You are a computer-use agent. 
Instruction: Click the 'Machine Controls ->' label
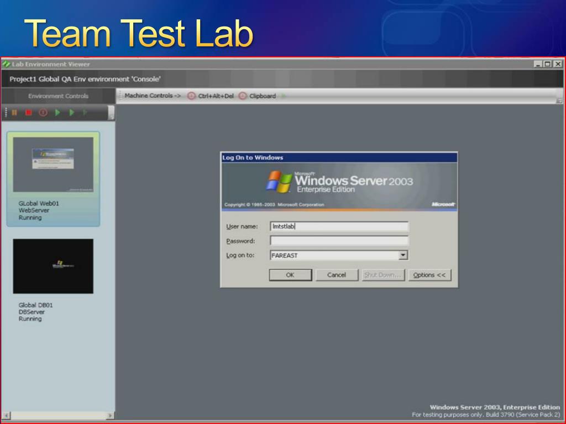(x=153, y=96)
